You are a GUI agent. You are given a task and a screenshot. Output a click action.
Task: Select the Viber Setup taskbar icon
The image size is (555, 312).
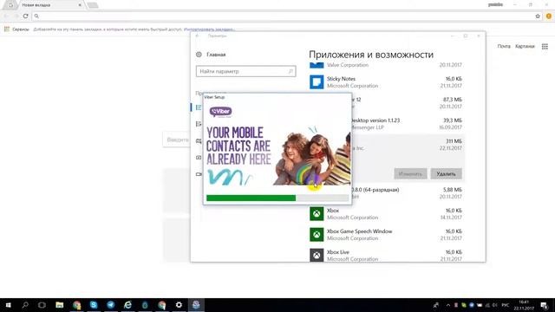196,305
